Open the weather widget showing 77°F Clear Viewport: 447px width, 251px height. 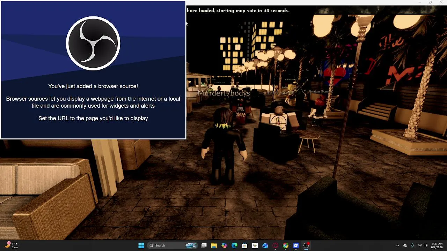point(12,245)
